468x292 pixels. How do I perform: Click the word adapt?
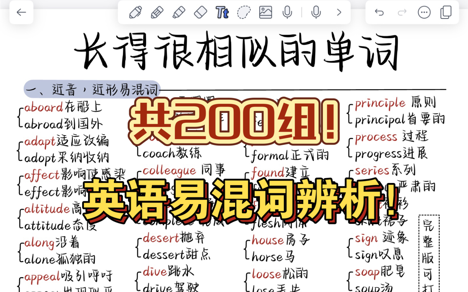point(40,142)
